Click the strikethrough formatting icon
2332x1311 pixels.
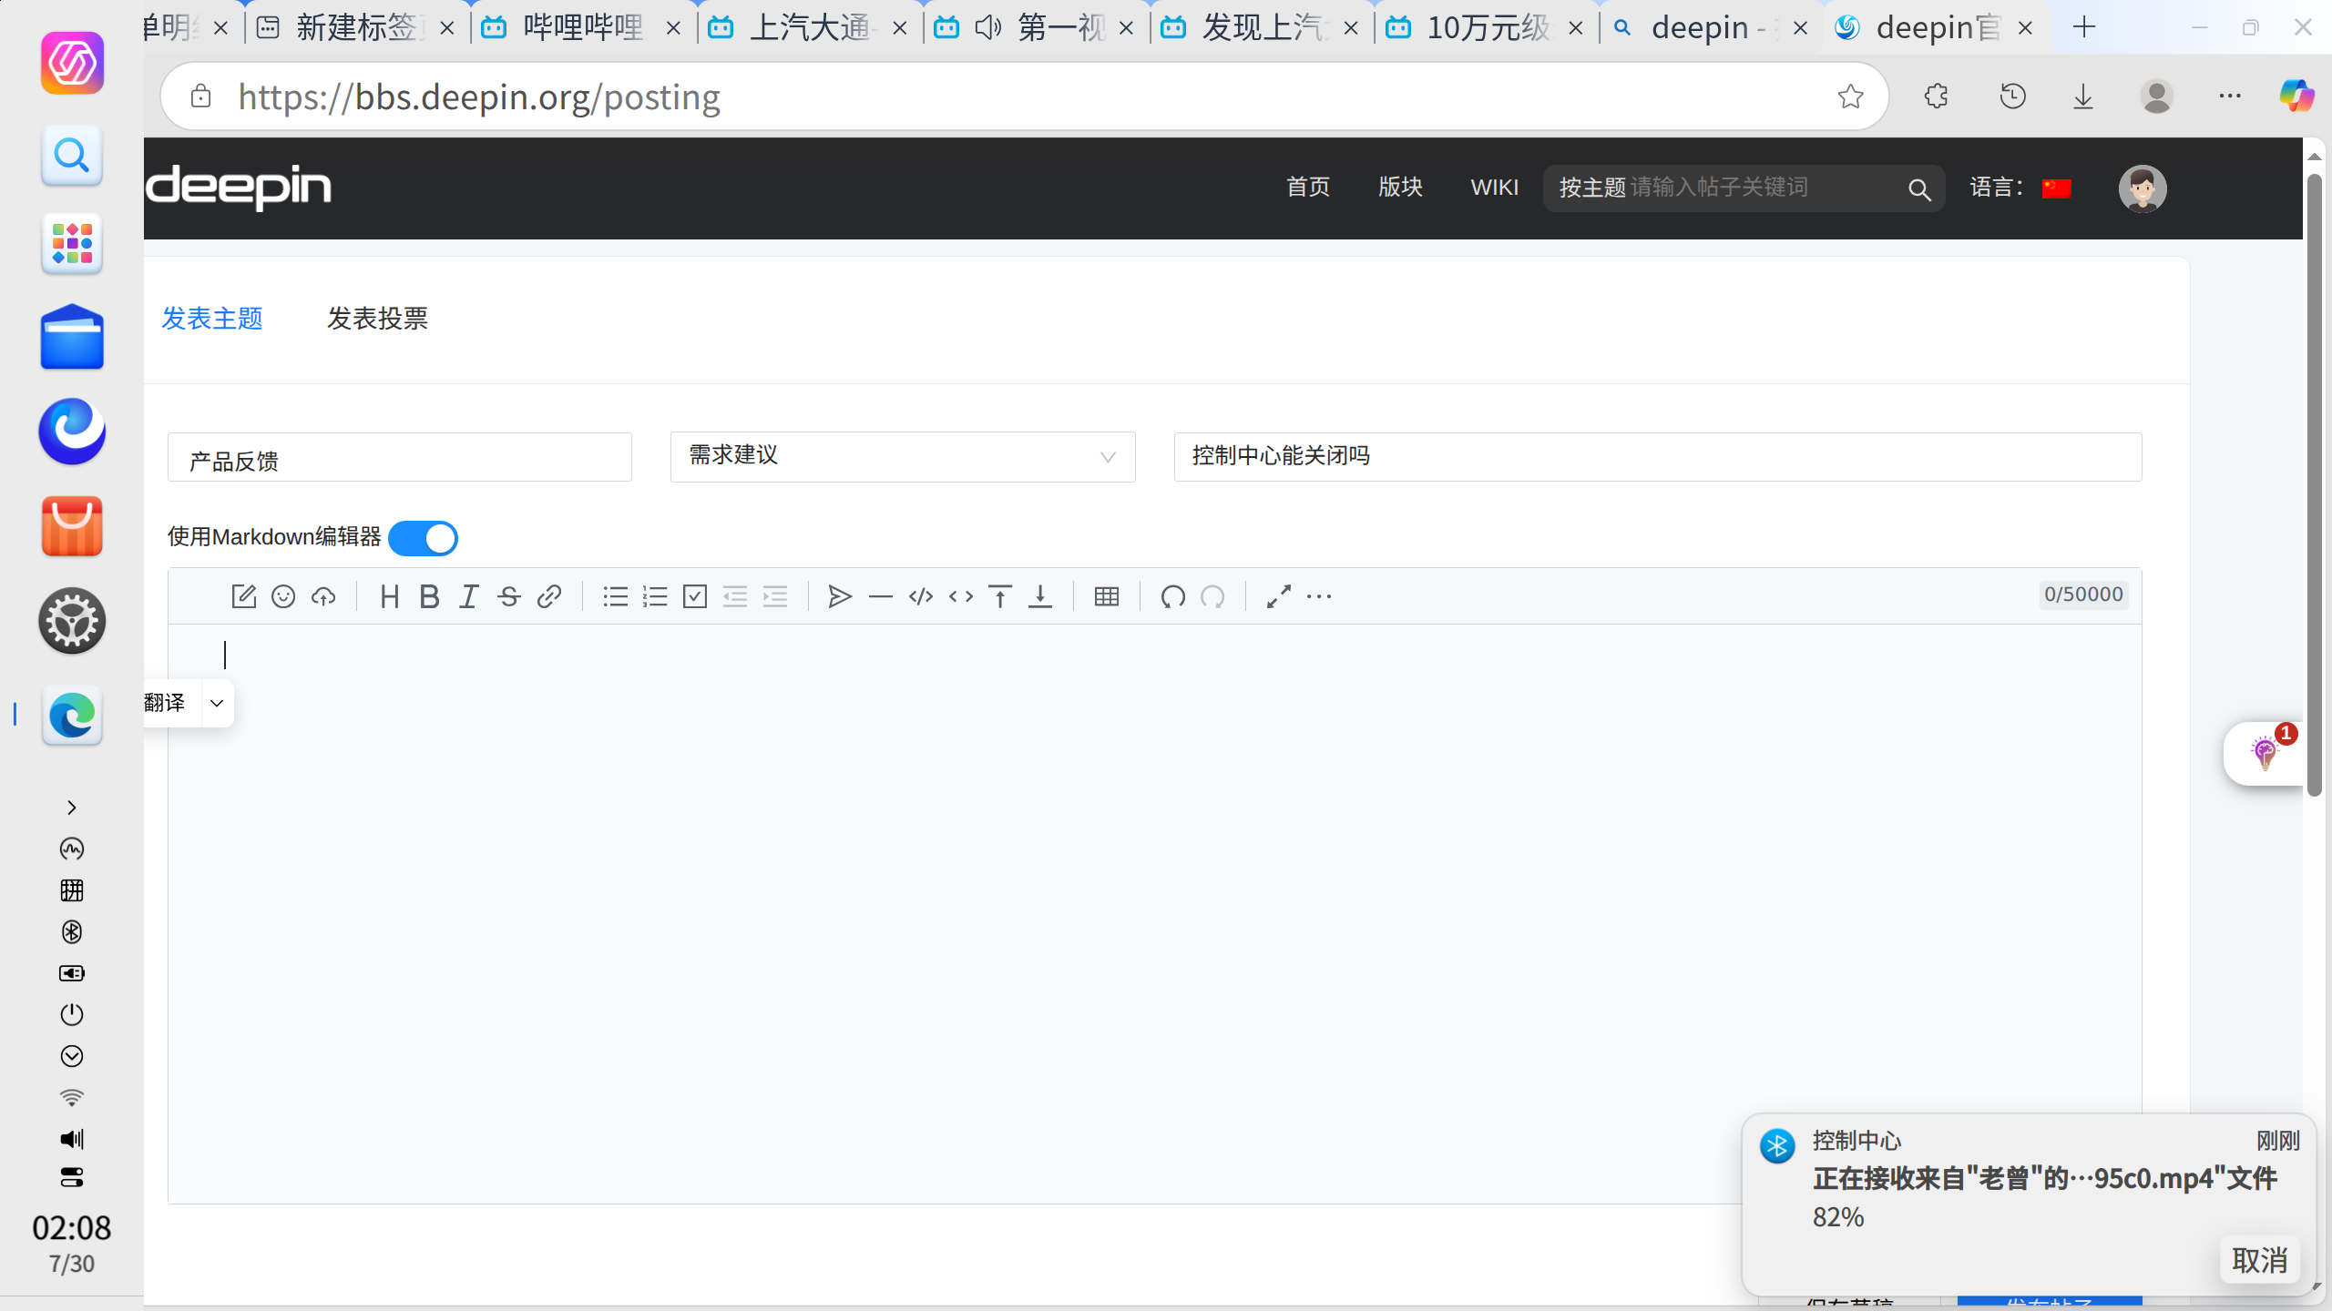(x=509, y=596)
